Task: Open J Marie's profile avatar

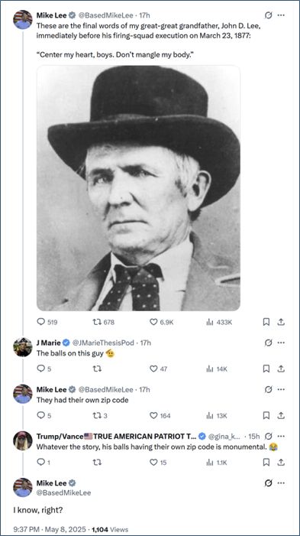Action: pyautogui.click(x=23, y=347)
